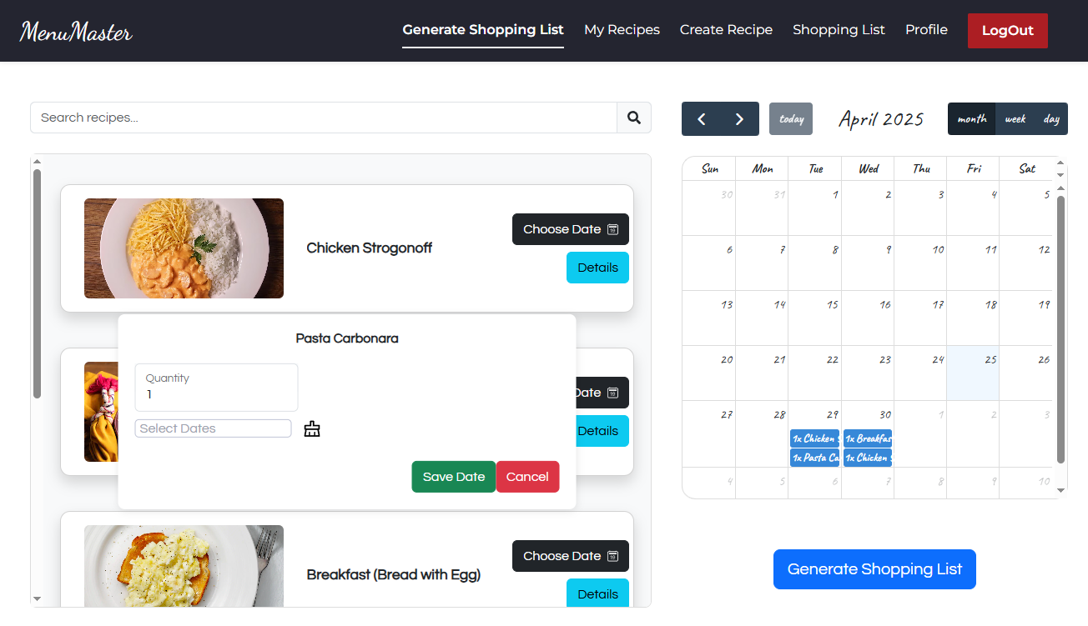Click the Sun column header in calendar
This screenshot has height=626, width=1088.
tap(709, 168)
